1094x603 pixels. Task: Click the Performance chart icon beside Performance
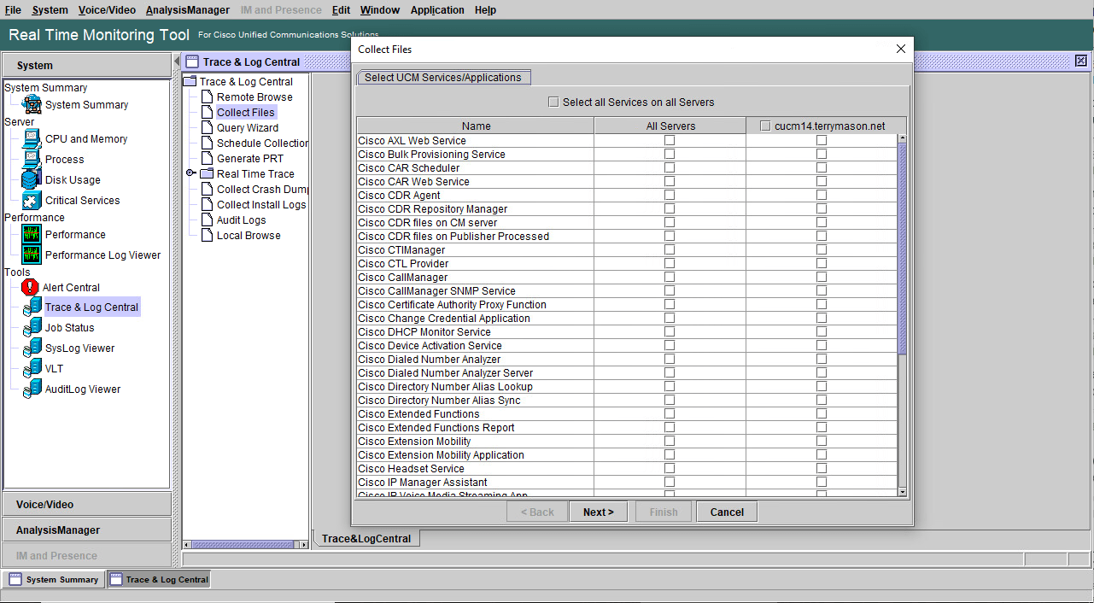coord(32,235)
